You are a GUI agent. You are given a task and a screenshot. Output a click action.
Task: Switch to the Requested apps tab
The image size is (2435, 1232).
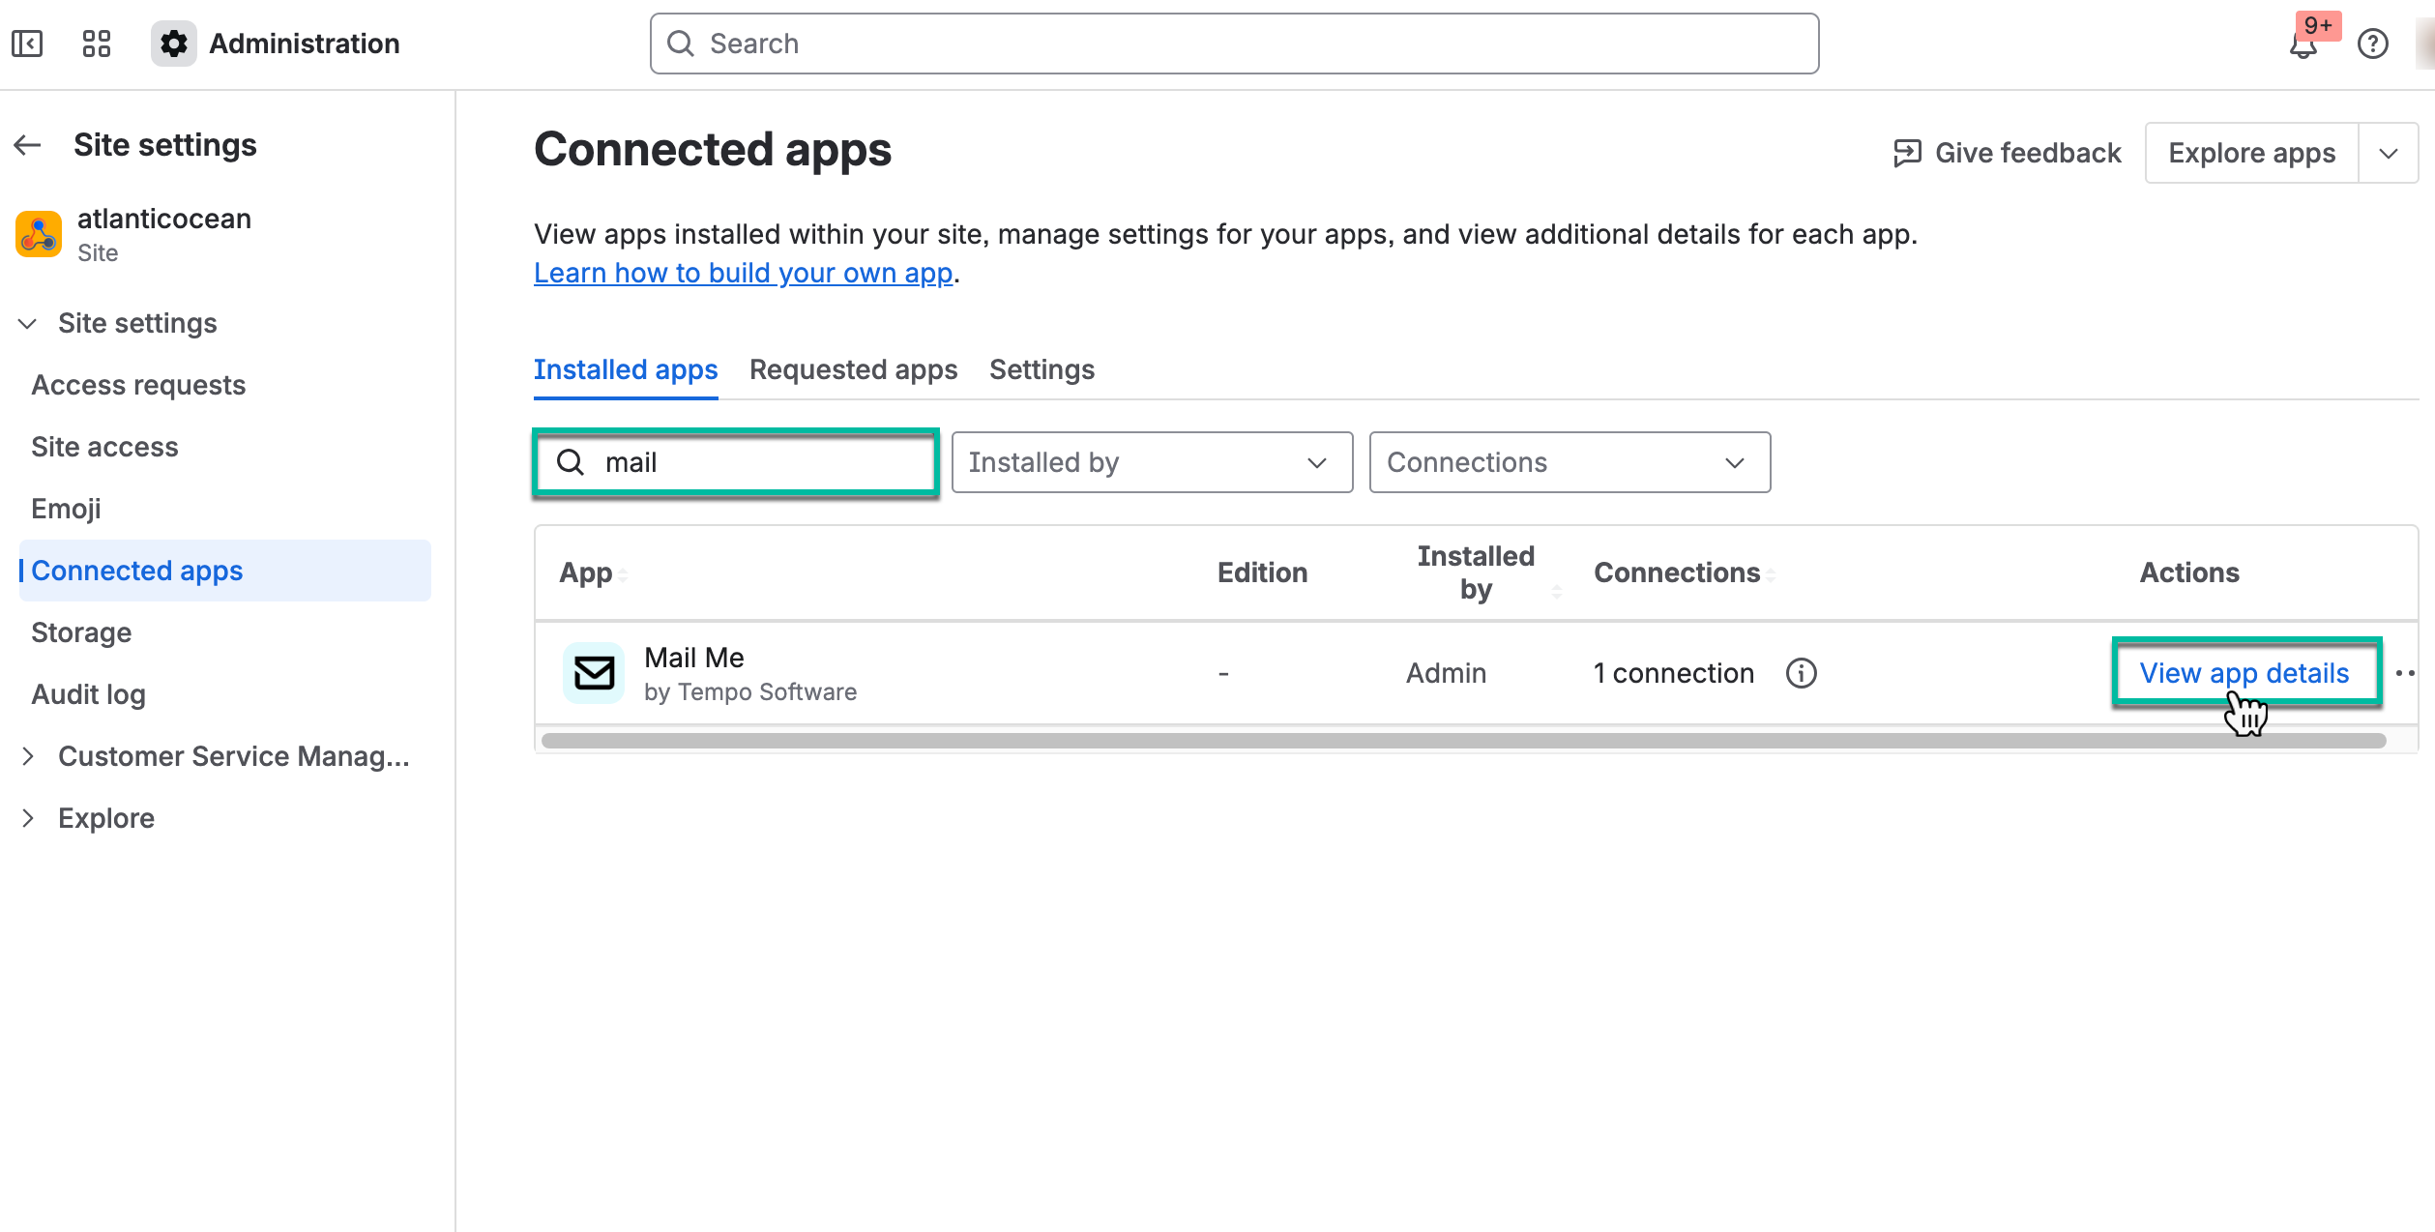[853, 369]
